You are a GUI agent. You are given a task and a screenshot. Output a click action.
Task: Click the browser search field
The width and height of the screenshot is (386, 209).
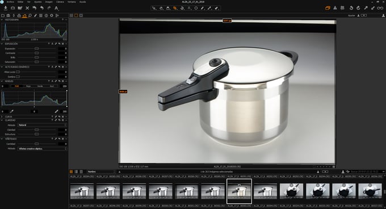[x=366, y=172]
